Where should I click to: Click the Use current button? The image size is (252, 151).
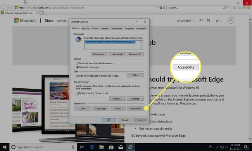[99, 54]
